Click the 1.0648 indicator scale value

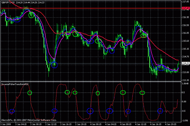185,84
